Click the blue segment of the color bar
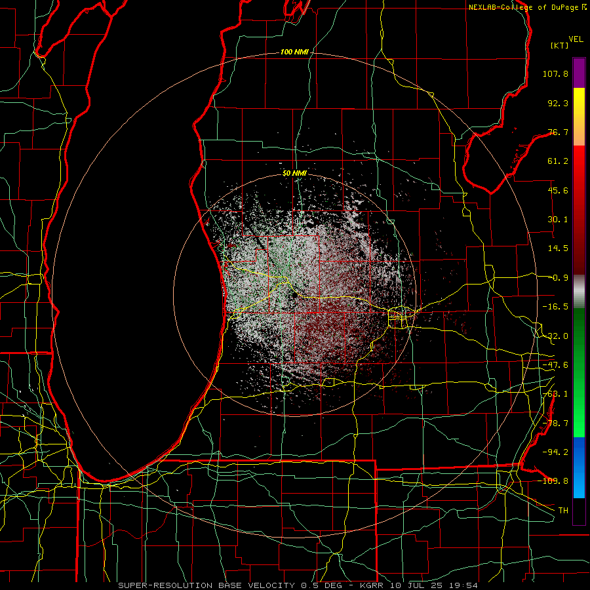Screen dimensions: 590x590 [x=579, y=467]
